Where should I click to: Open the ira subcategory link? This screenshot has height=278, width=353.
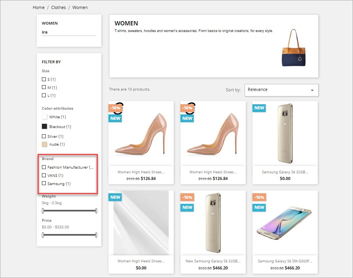point(45,32)
